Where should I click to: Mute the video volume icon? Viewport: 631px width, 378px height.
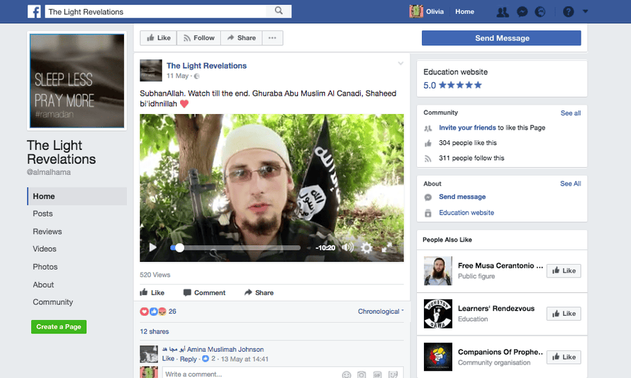(347, 248)
